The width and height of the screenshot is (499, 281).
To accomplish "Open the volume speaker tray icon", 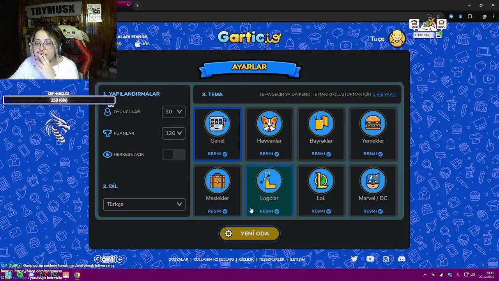I will tap(473, 275).
